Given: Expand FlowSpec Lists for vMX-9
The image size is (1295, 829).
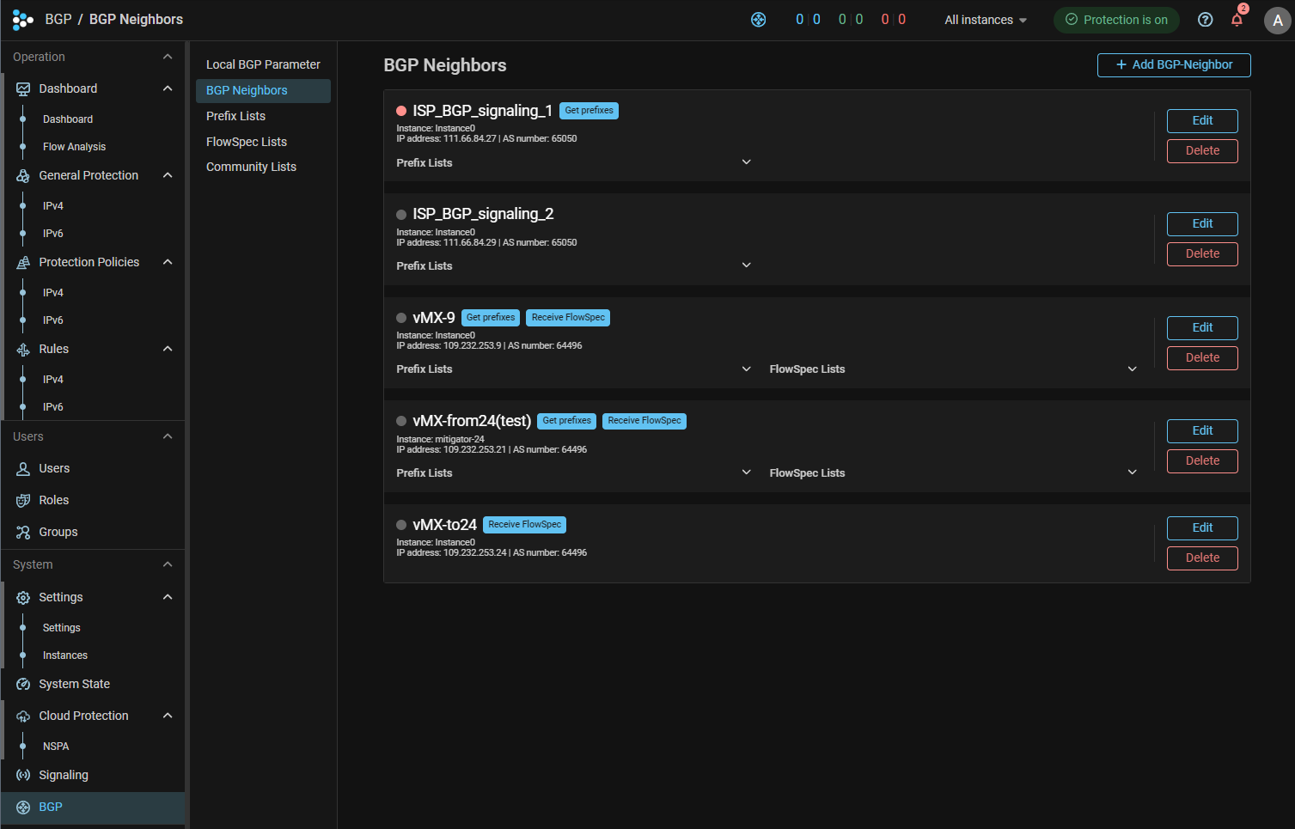Looking at the screenshot, I should point(1132,369).
